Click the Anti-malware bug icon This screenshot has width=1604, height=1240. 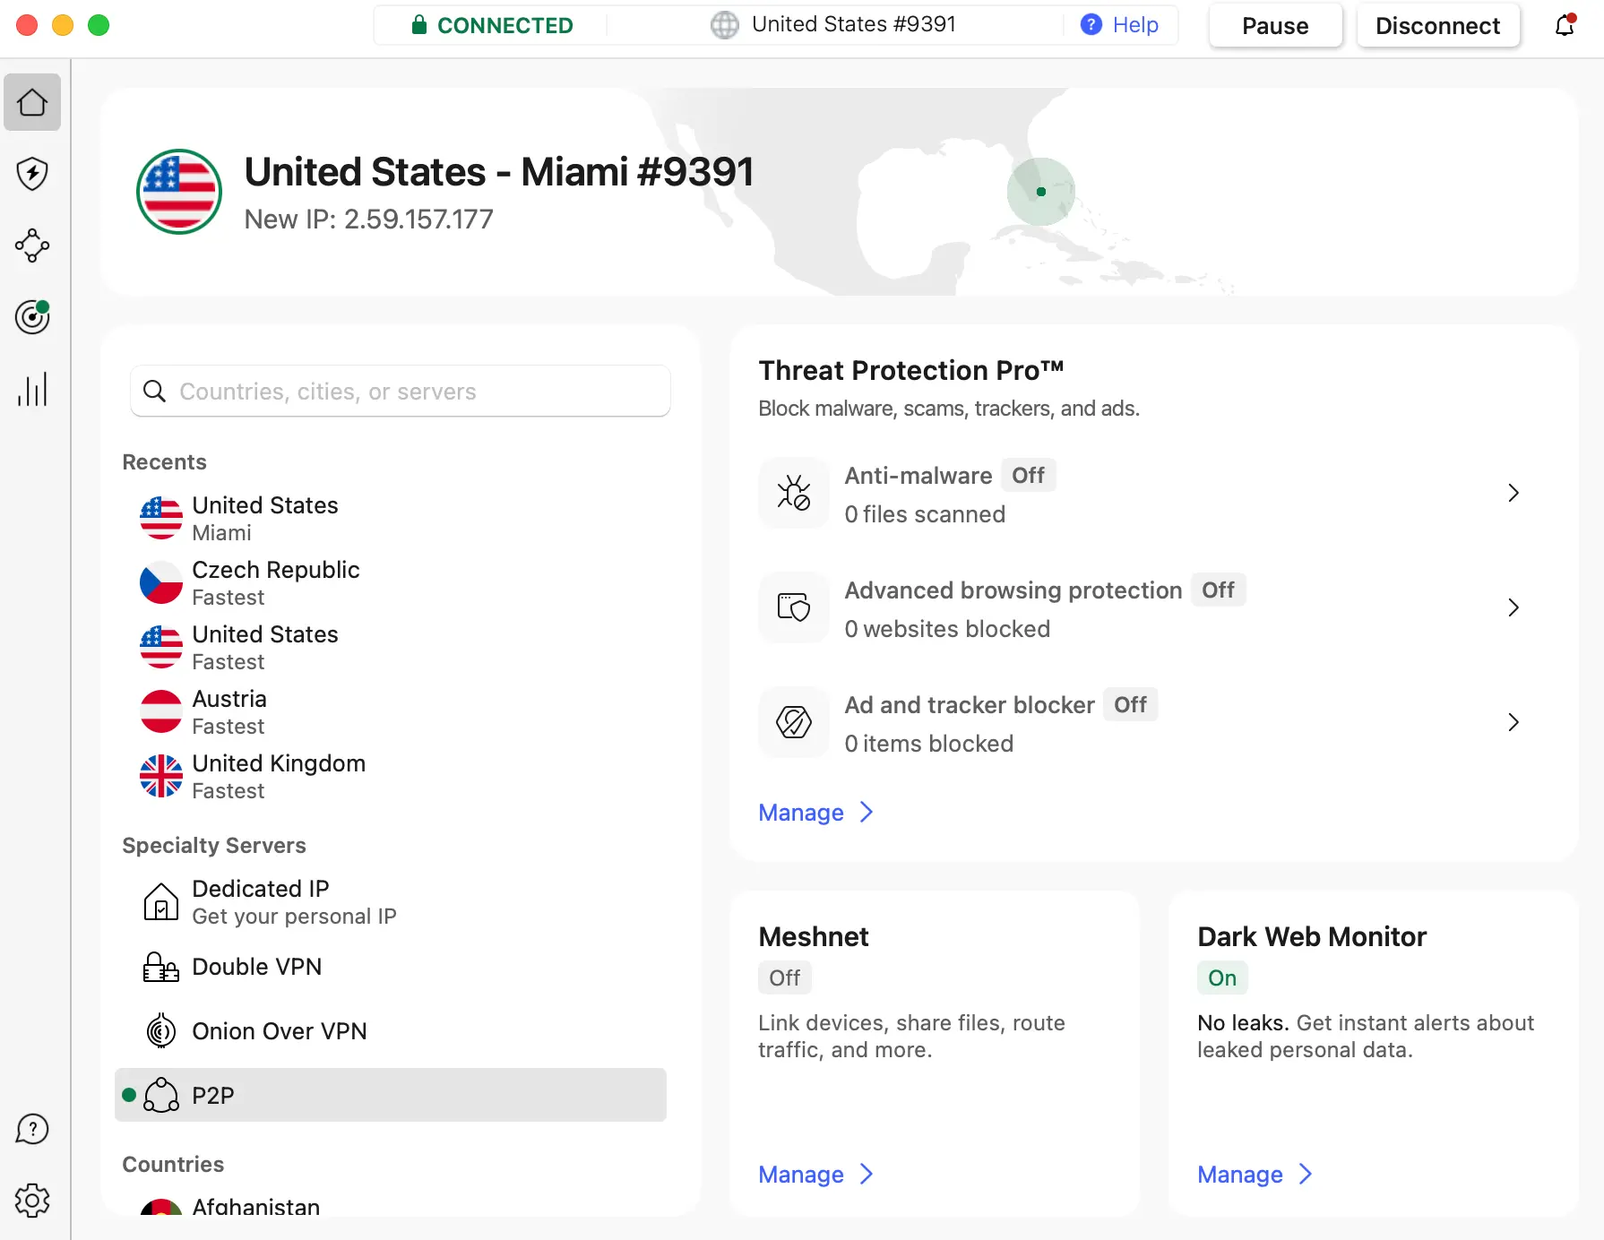(794, 493)
